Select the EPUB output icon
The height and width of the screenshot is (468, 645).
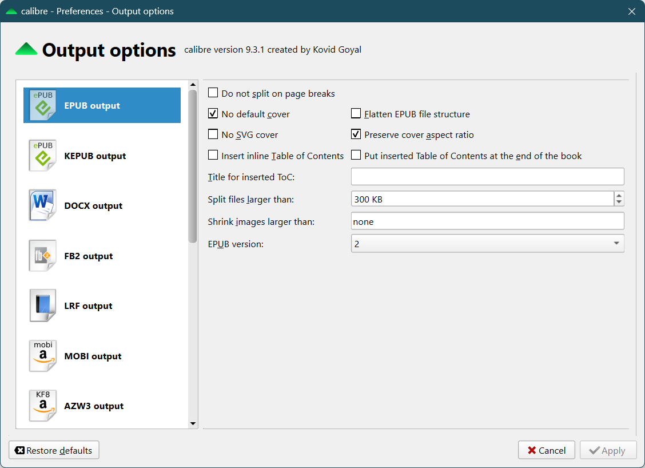tap(43, 105)
